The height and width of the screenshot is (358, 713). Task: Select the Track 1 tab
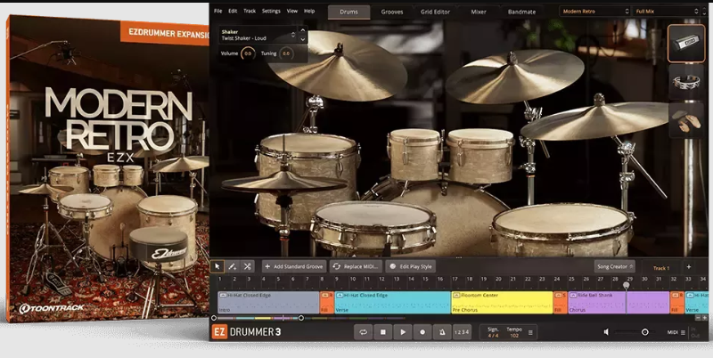[x=661, y=268]
